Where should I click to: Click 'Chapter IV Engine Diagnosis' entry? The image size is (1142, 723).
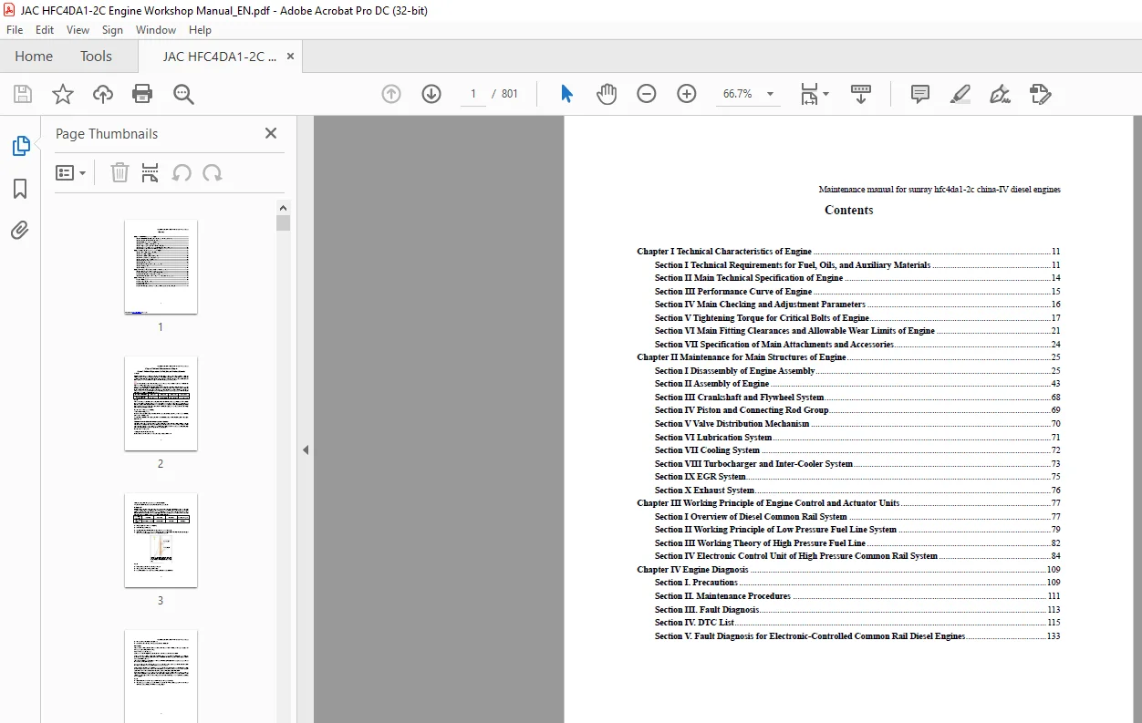point(692,570)
